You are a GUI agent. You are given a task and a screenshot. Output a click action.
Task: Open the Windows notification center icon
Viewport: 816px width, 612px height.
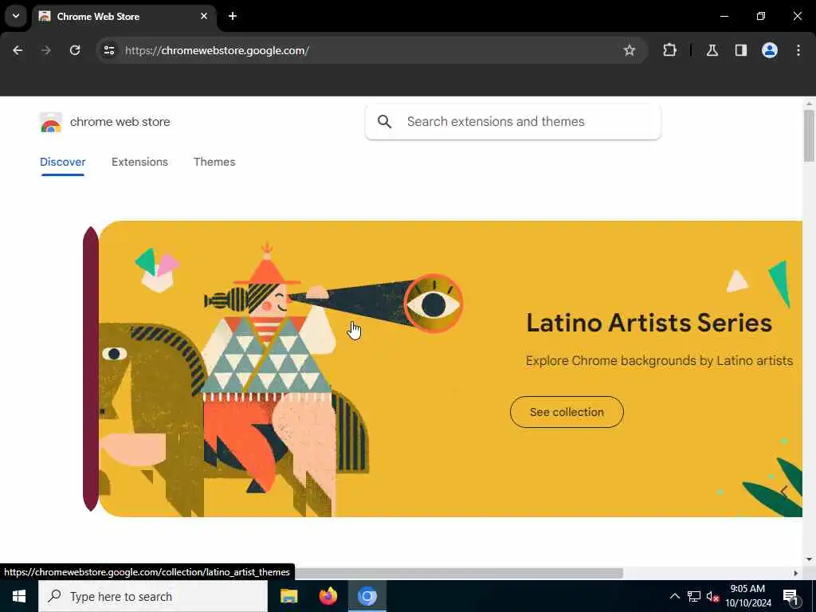[x=790, y=596]
